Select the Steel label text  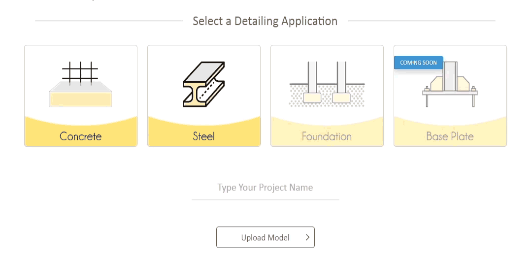point(203,136)
